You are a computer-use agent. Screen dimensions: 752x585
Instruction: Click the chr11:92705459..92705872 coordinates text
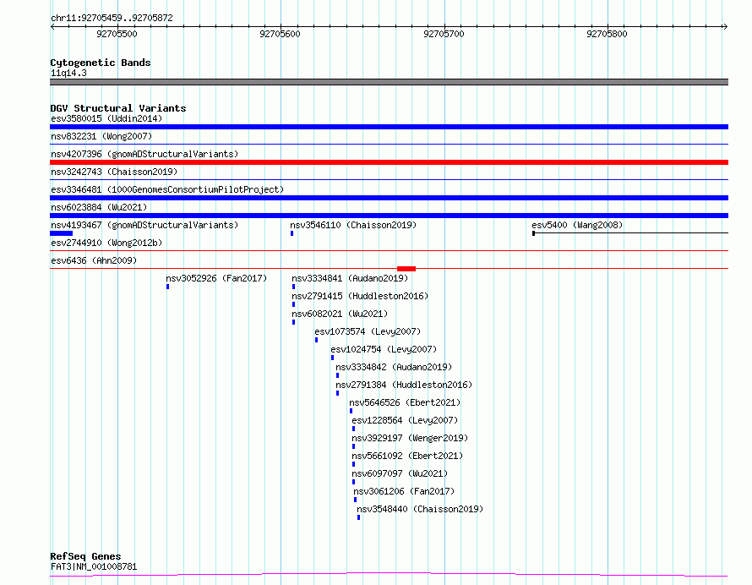tap(112, 18)
